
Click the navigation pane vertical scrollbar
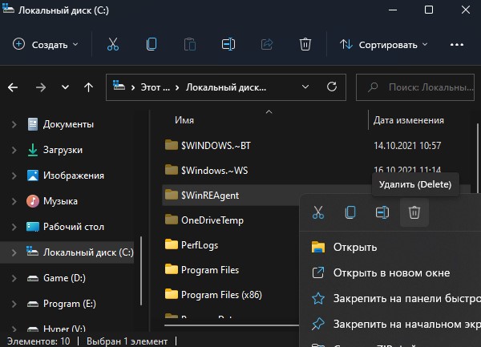[x=141, y=271]
